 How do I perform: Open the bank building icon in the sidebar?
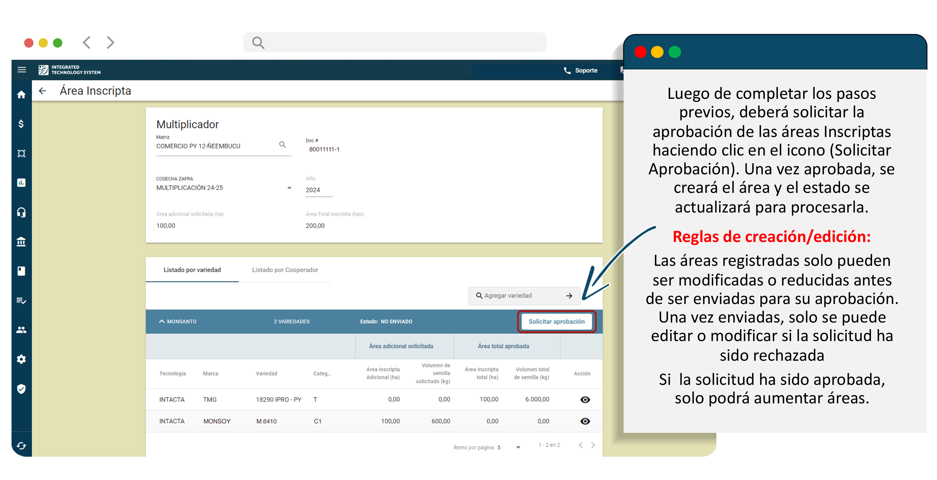pyautogui.click(x=21, y=242)
